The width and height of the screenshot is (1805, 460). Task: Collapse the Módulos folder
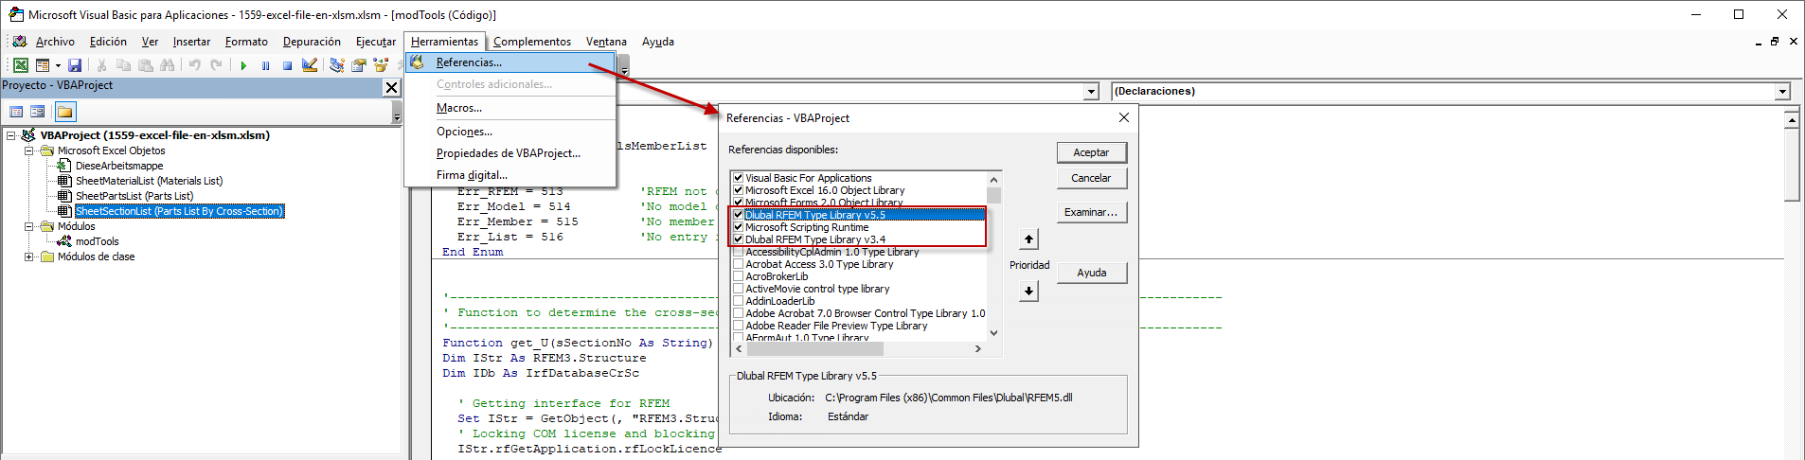[29, 226]
